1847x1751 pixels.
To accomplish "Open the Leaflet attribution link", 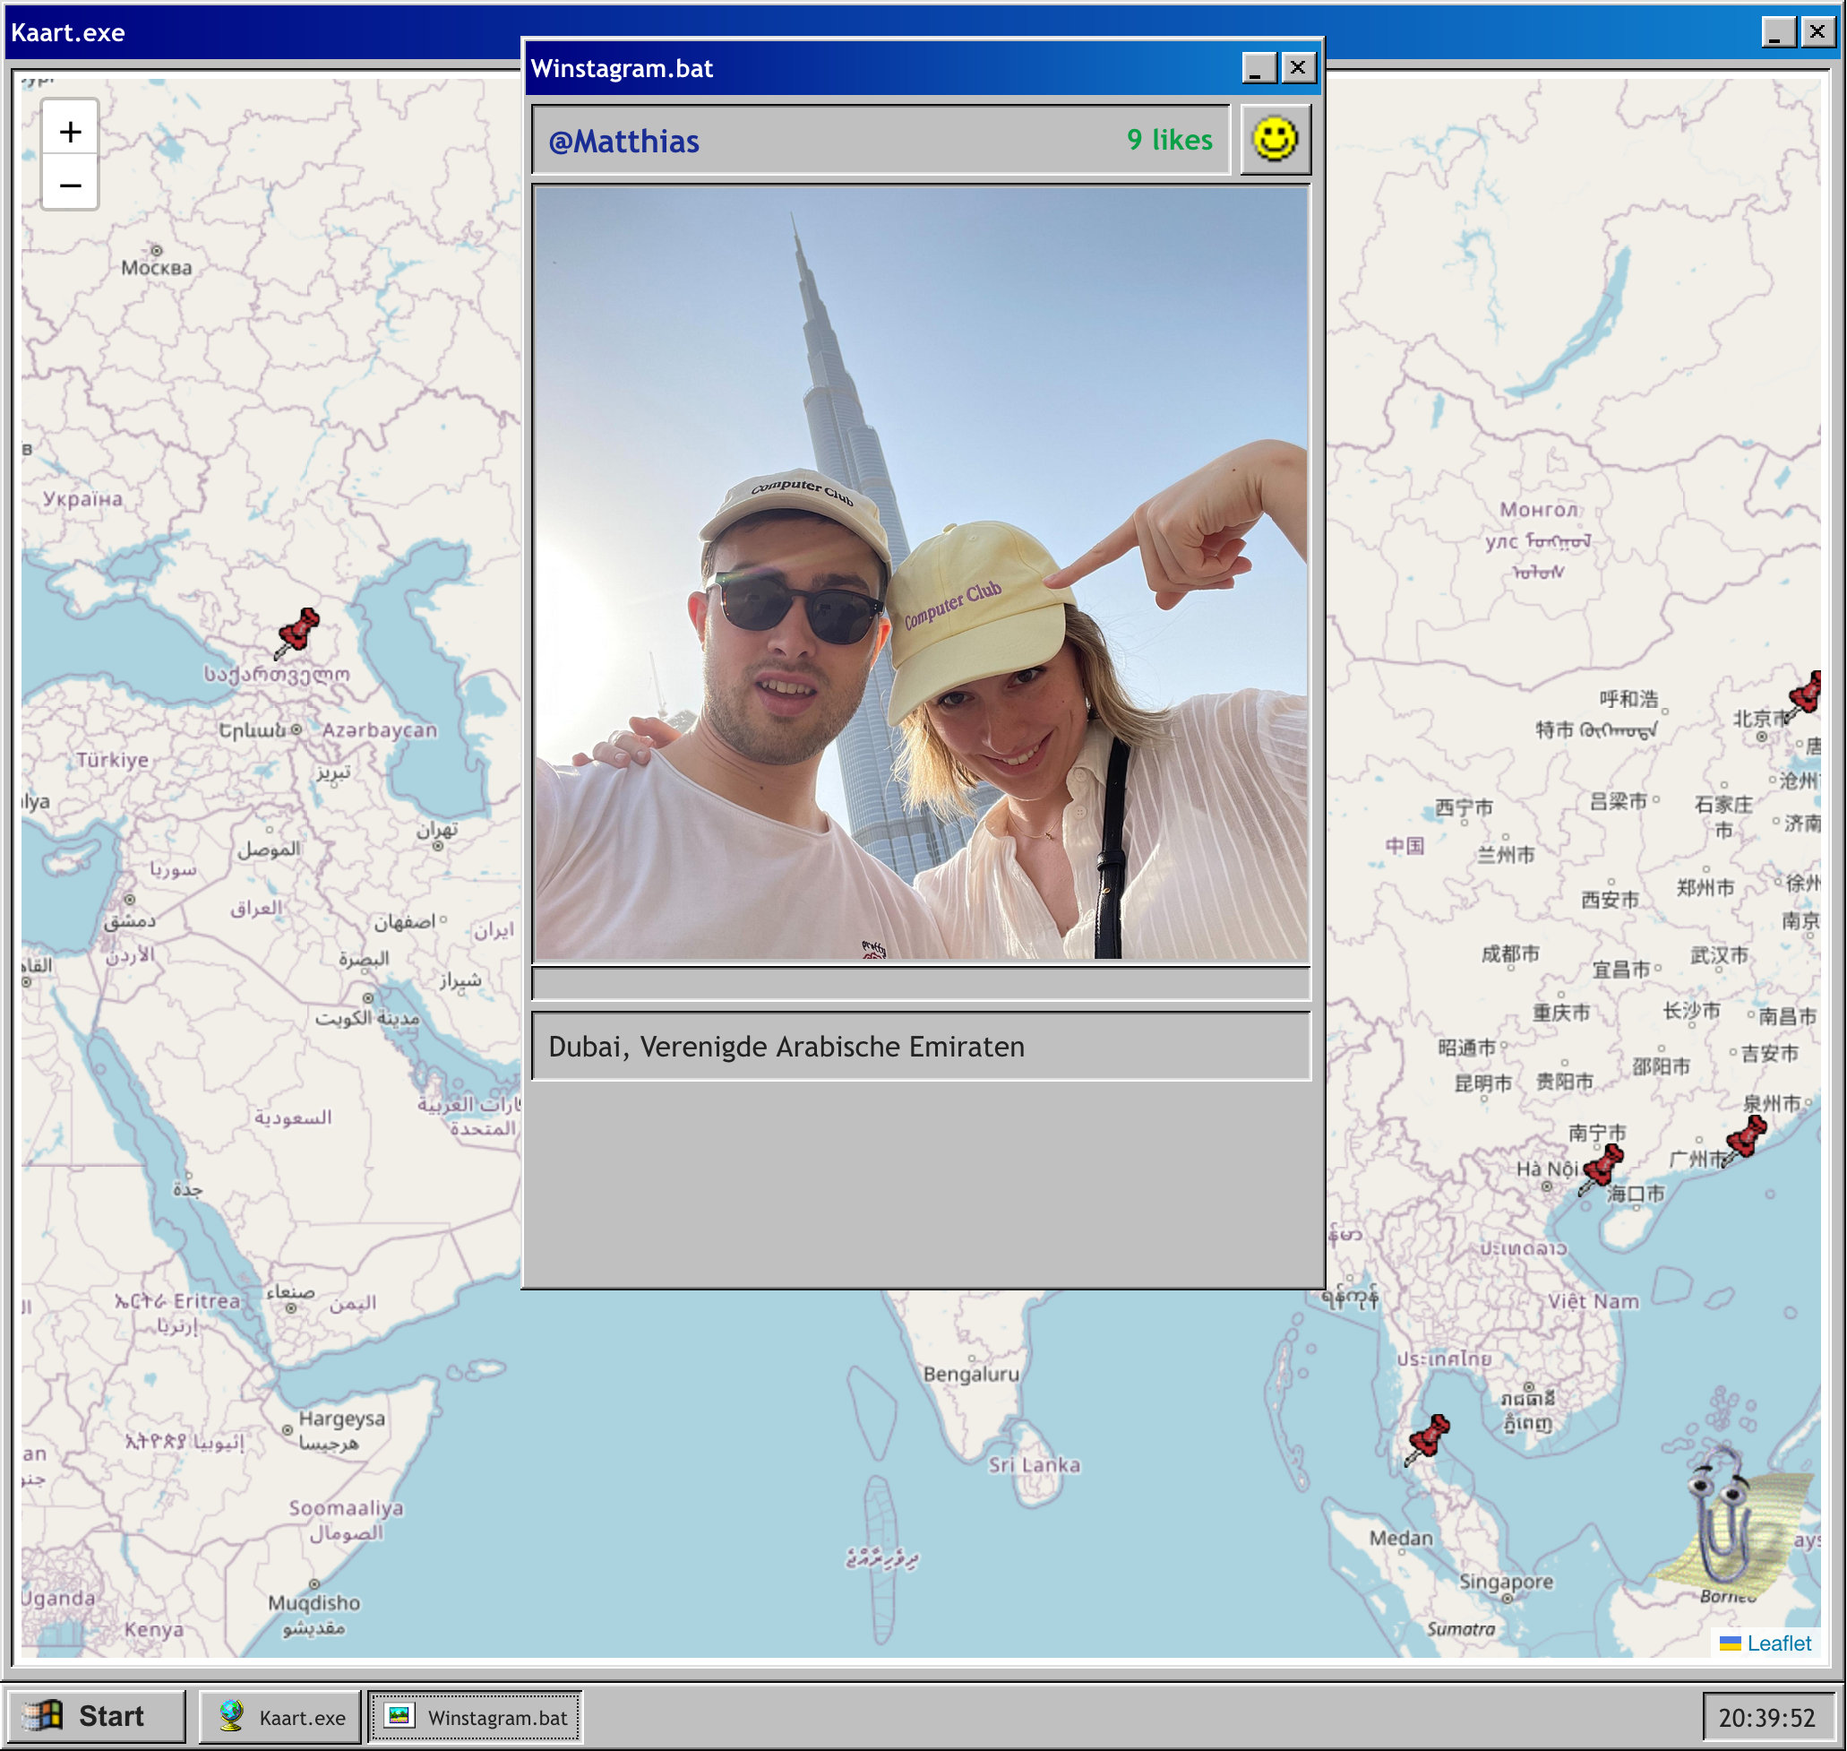I will point(1778,1643).
